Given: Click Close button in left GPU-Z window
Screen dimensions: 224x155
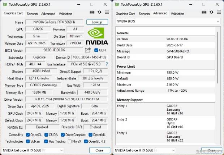Looking at the screenshot, I should 99,150.
